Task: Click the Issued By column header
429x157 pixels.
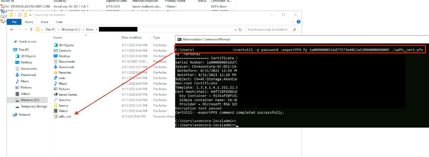Action: point(59,1)
